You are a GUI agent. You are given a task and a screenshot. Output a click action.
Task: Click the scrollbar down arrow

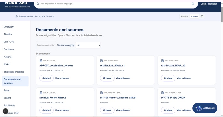[x=222, y=115]
